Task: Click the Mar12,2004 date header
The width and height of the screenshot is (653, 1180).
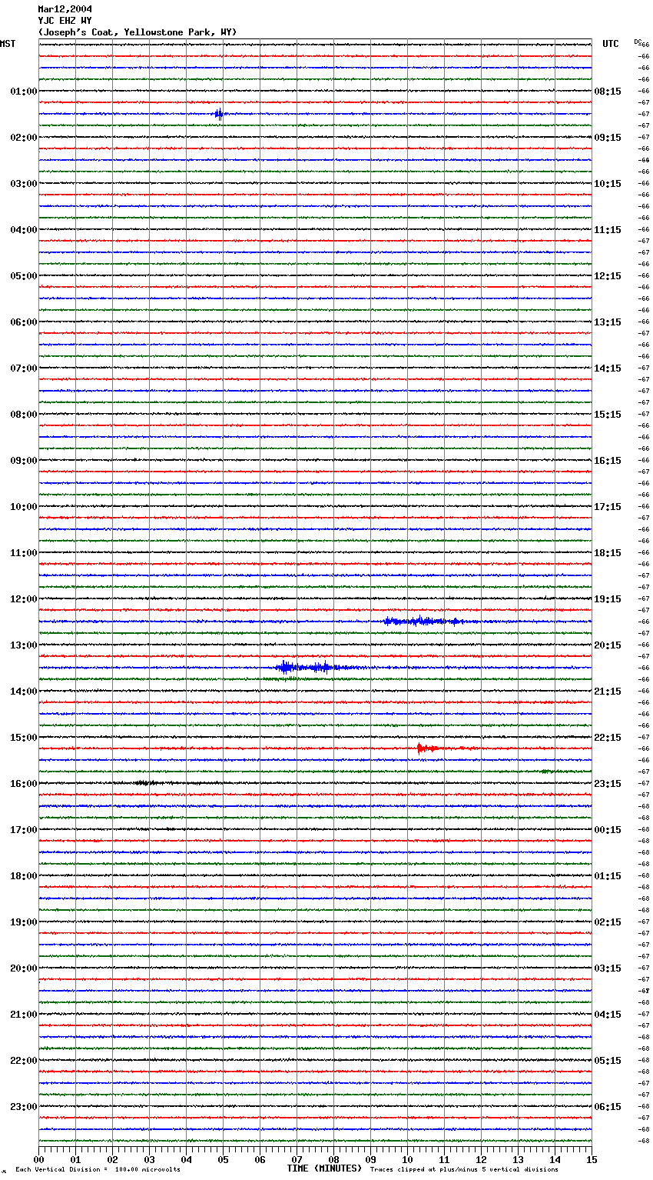Action: point(65,9)
